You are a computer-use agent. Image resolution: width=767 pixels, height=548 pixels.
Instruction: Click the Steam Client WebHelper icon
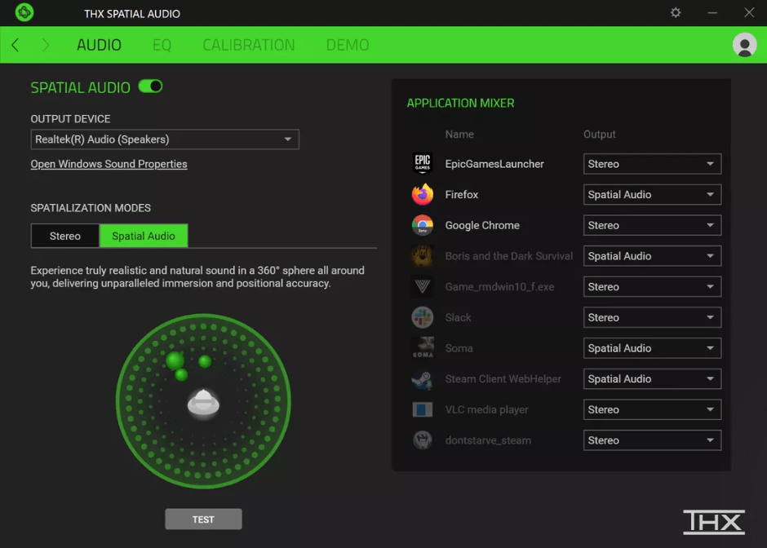(422, 379)
